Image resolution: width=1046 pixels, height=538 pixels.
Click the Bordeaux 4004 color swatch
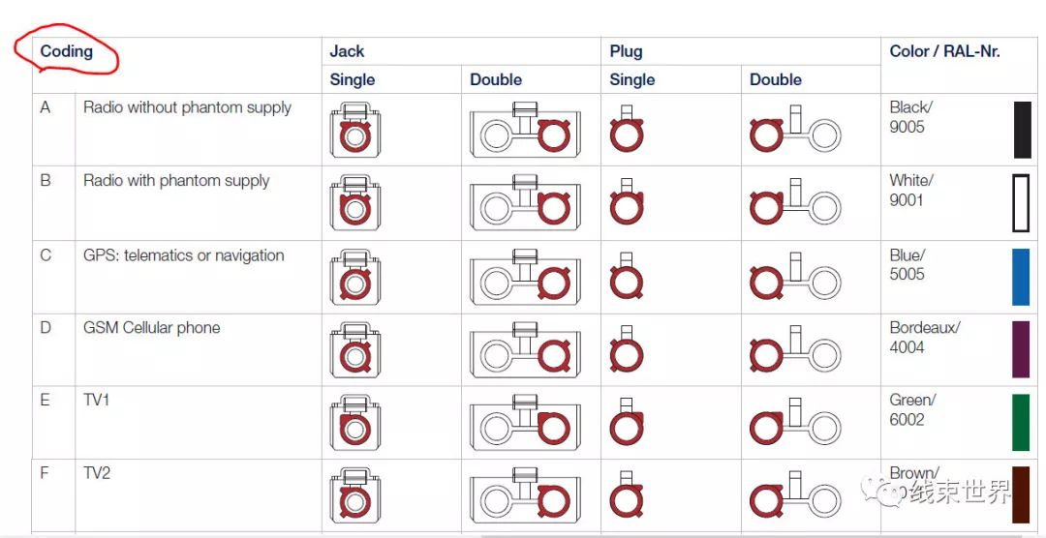[1021, 349]
